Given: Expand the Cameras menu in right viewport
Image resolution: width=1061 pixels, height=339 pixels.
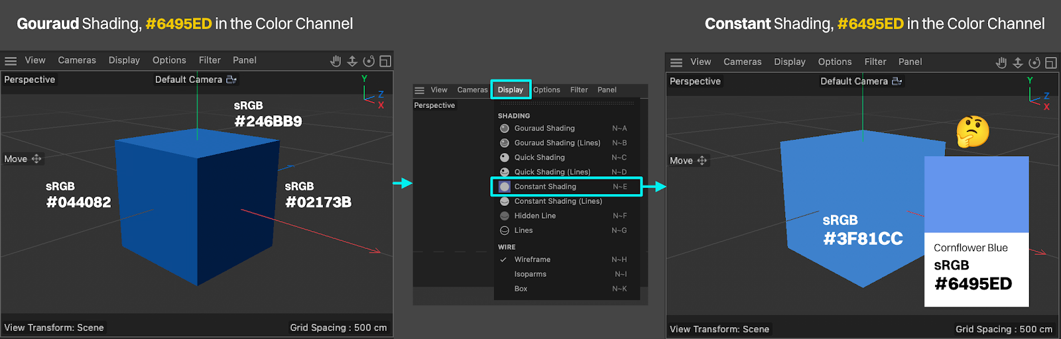Looking at the screenshot, I should point(742,62).
